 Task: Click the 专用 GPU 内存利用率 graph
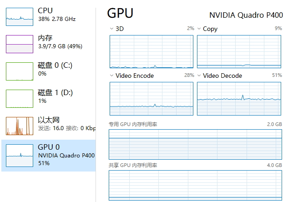coord(195,144)
